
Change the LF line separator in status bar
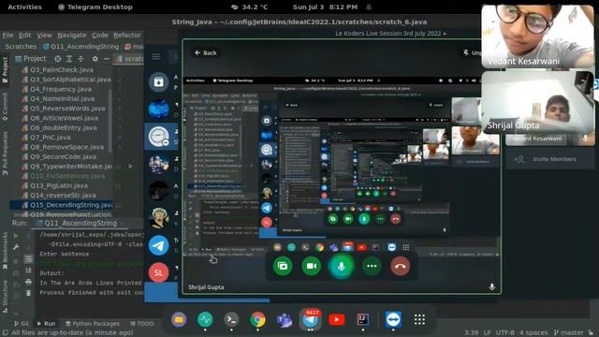tap(487, 333)
